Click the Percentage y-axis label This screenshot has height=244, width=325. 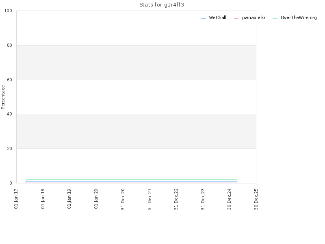point(3,97)
